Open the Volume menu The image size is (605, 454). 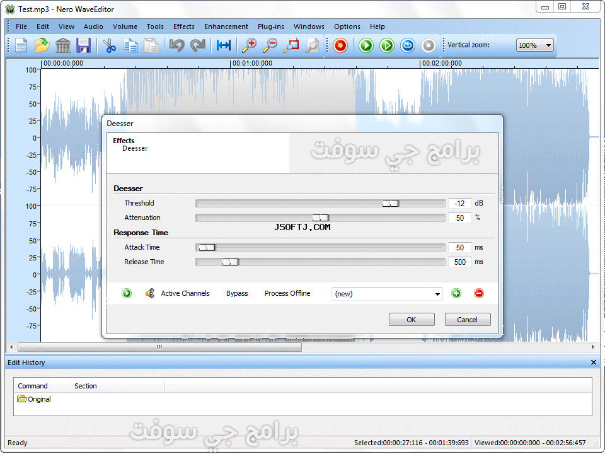[125, 26]
